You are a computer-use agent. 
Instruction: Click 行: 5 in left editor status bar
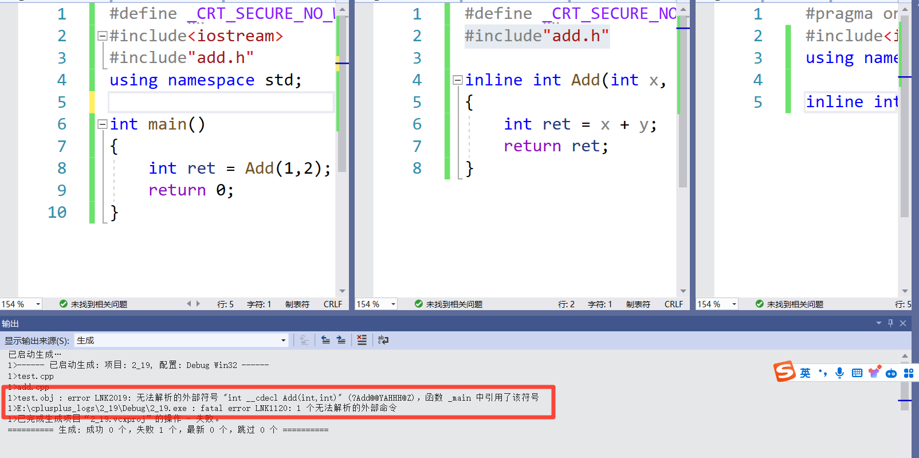(225, 304)
